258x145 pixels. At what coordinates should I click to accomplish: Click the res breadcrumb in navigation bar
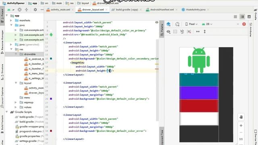70,3
